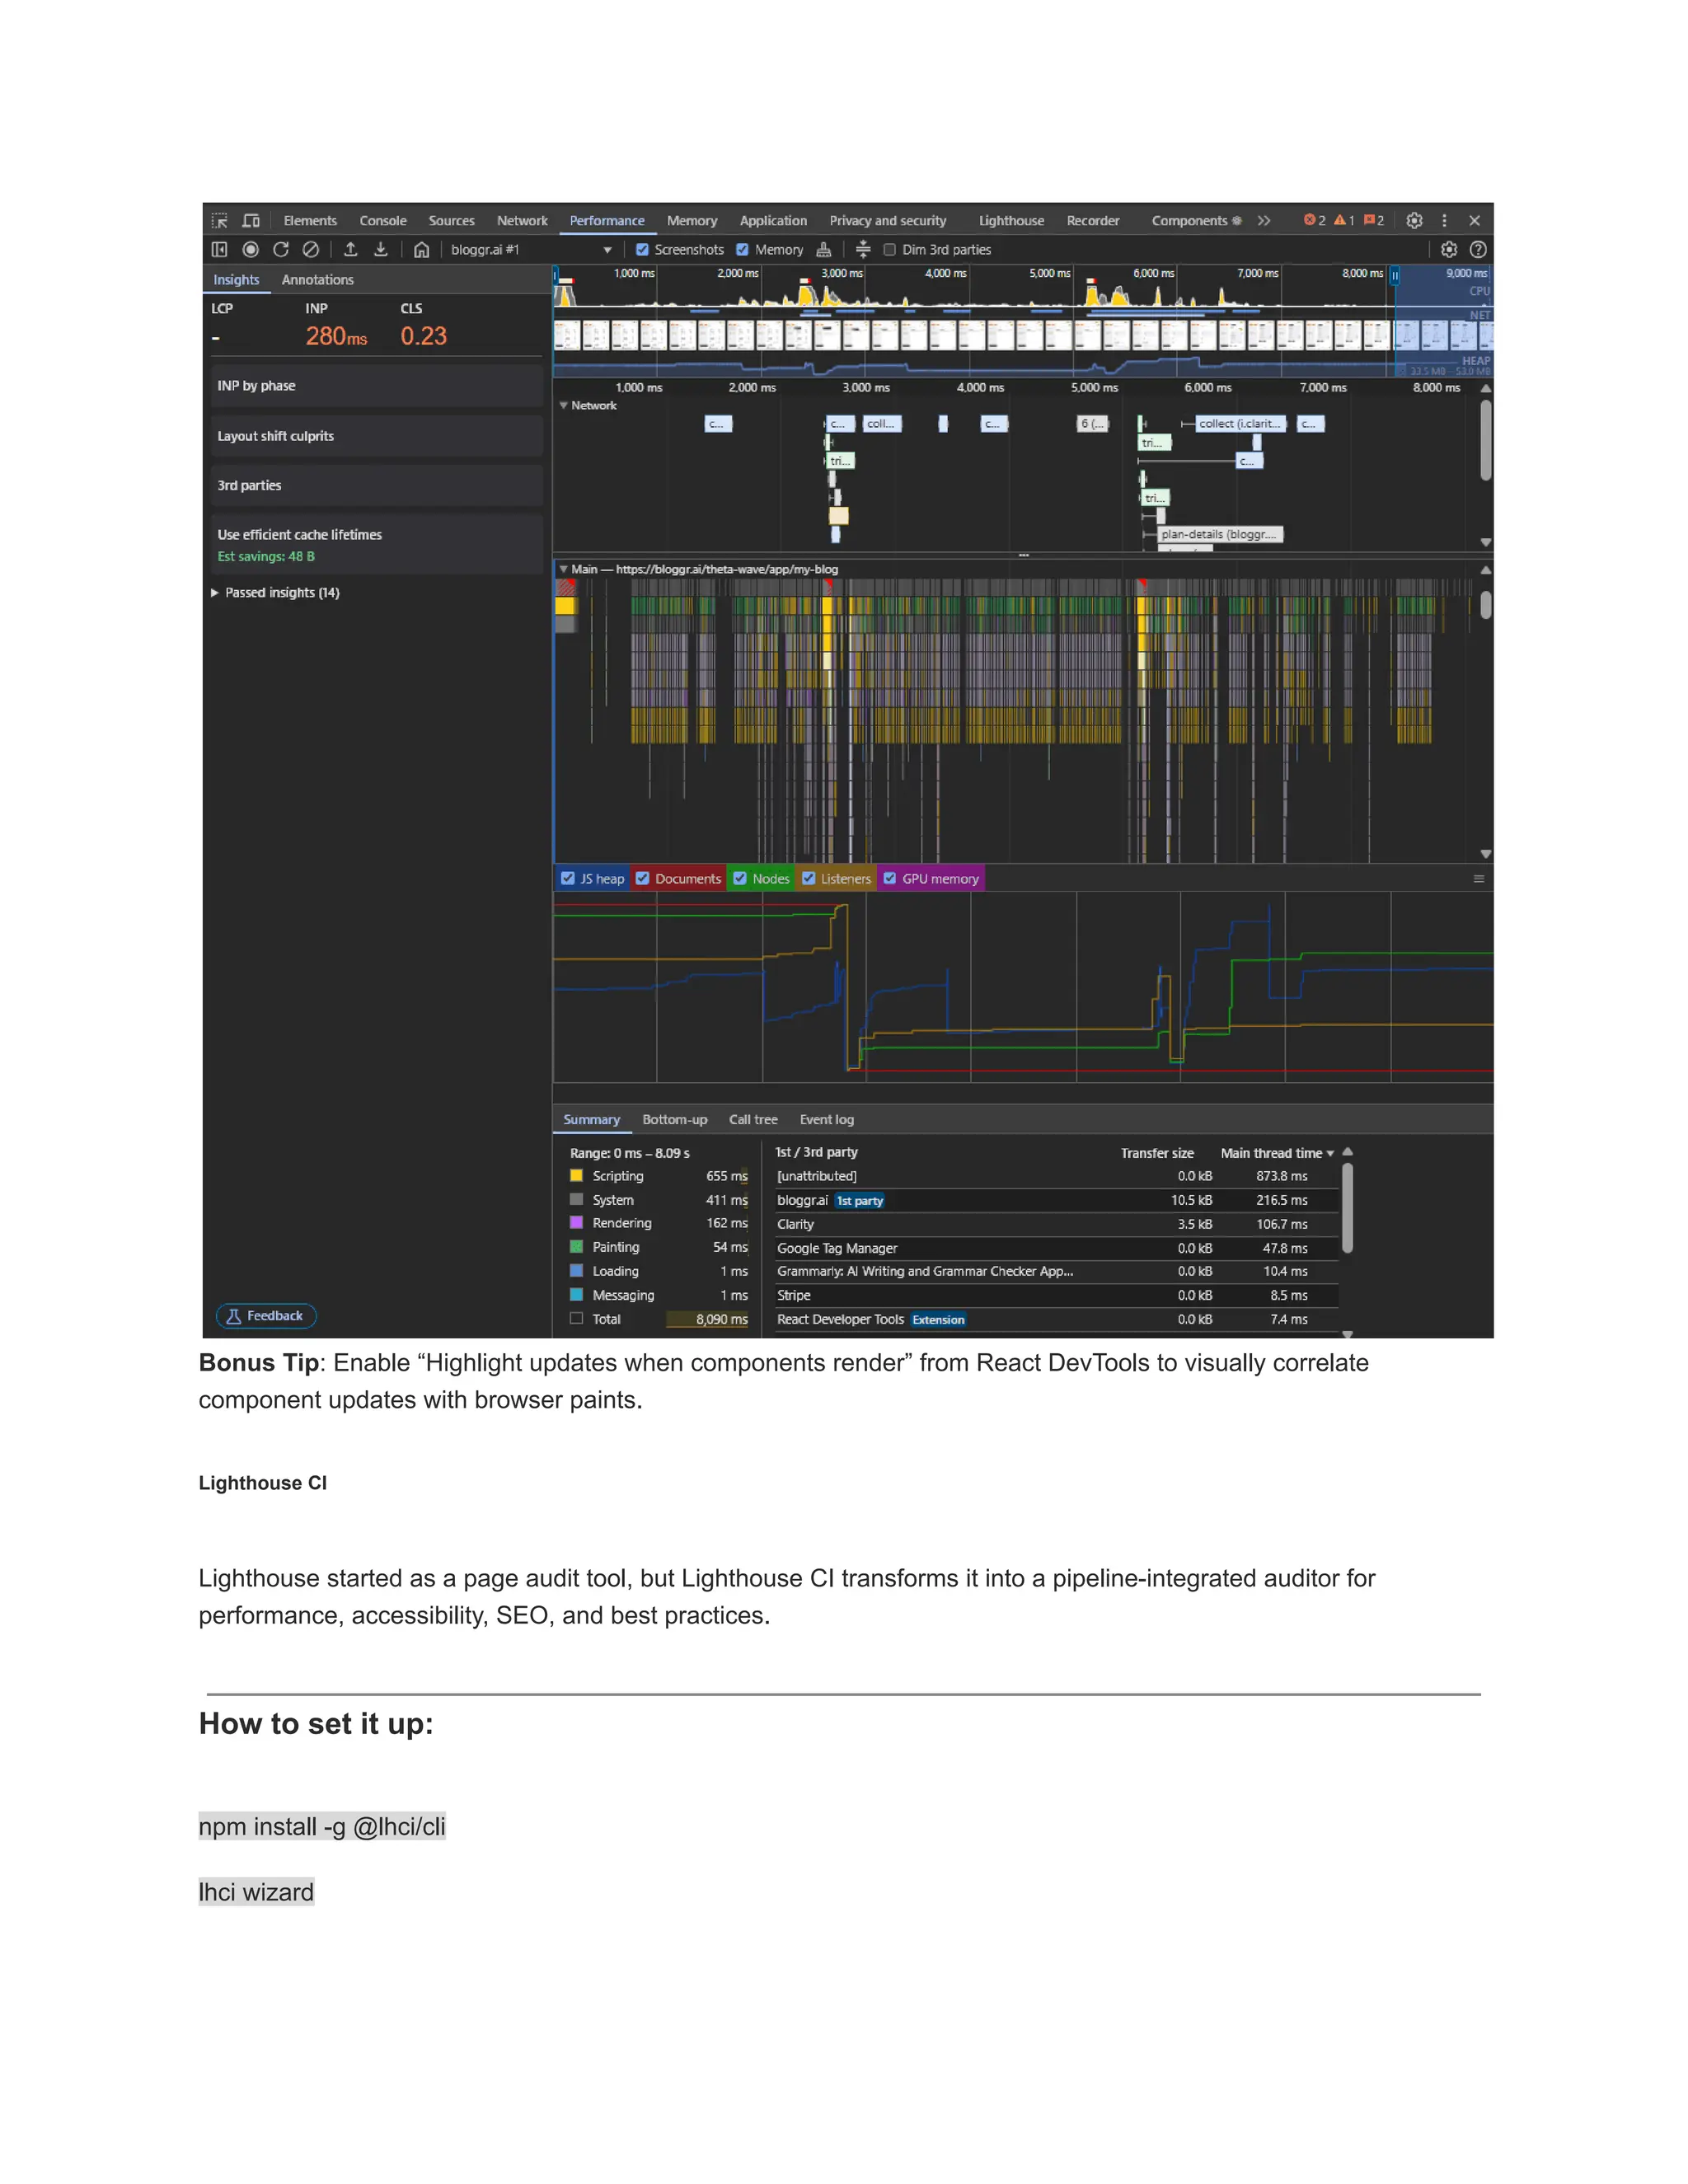The width and height of the screenshot is (1688, 2184).
Task: Open the bloggr.ai #1 recording dropdown
Action: (x=530, y=249)
